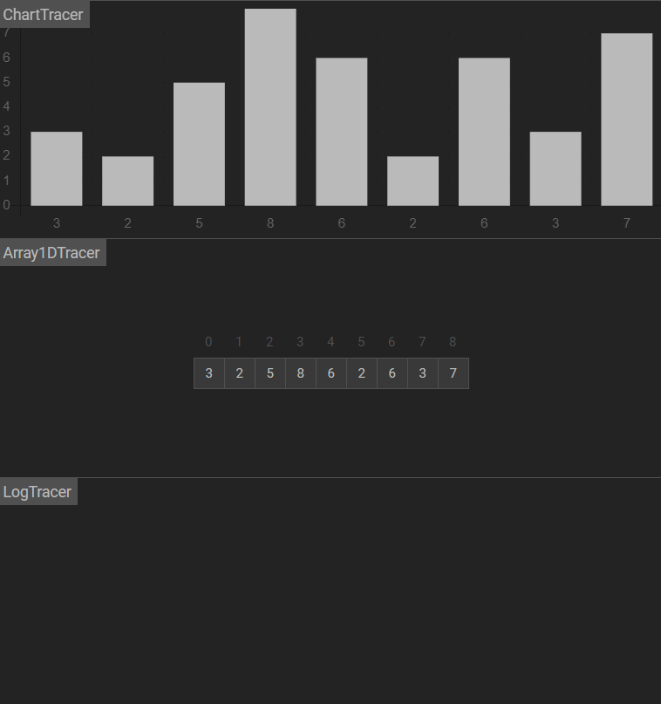Screen dimensions: 661x704
Task: Select the chart bar valued 5
Action: (199, 144)
